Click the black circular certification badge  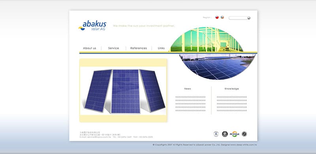(225, 134)
